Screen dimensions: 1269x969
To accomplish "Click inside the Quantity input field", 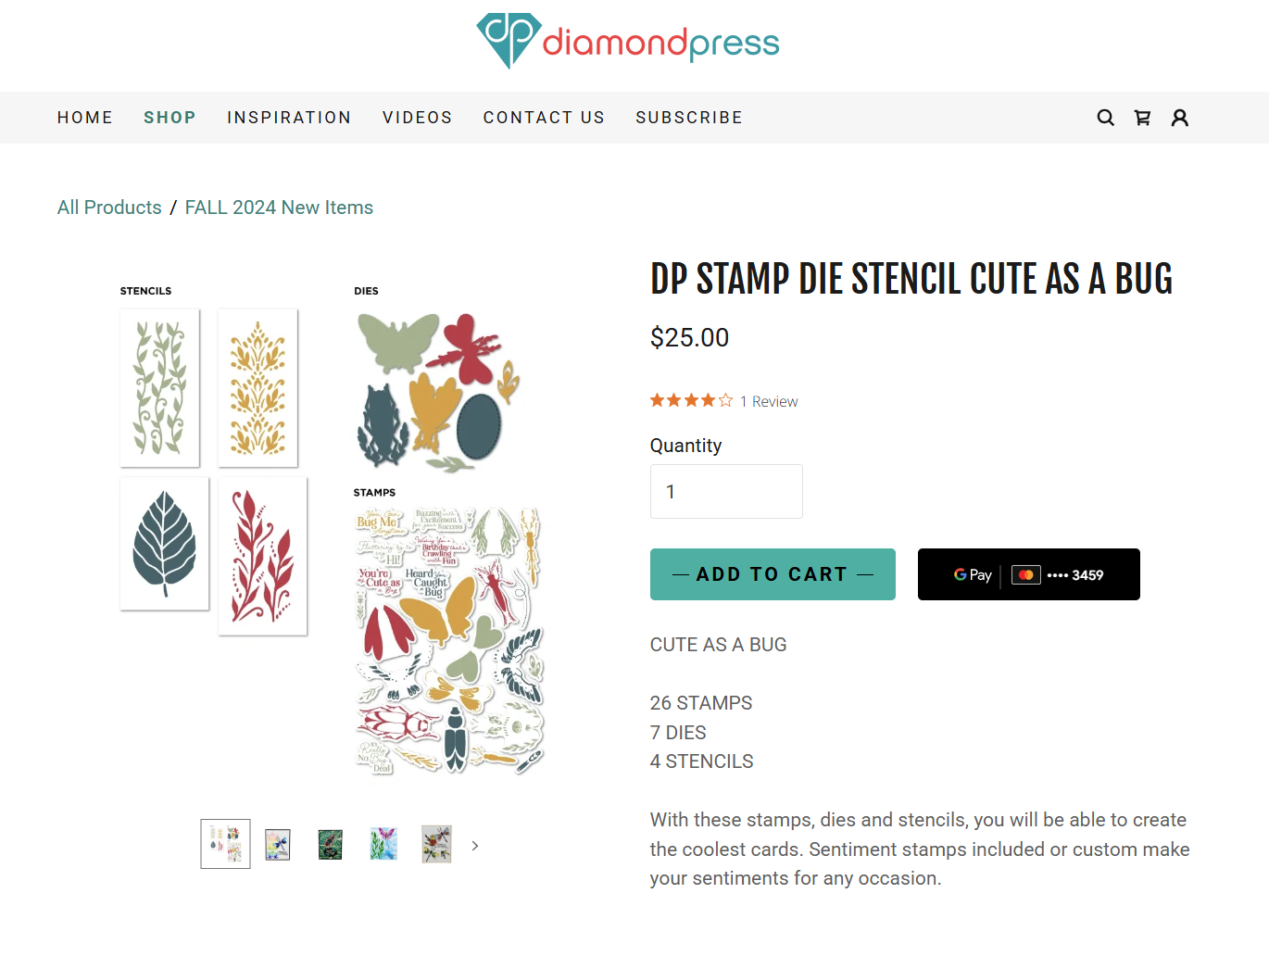I will coord(725,491).
